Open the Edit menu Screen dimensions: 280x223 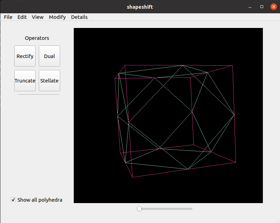(x=22, y=17)
